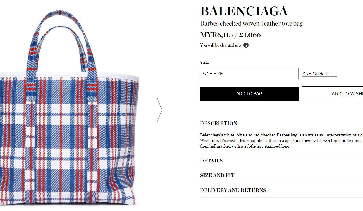This screenshot has height=211, width=363.
Task: Click the product description paragraph
Action: pos(281,141)
